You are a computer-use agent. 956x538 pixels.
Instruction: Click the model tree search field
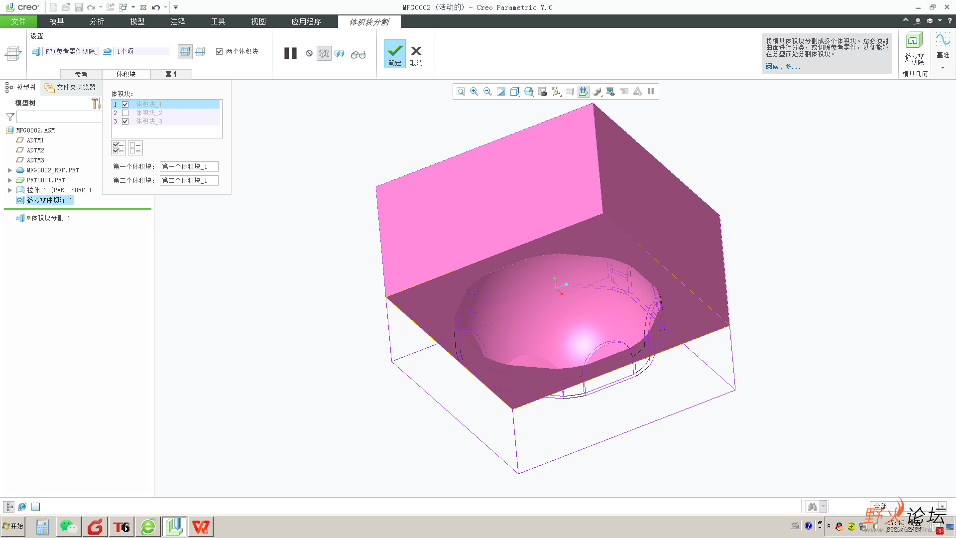59,117
